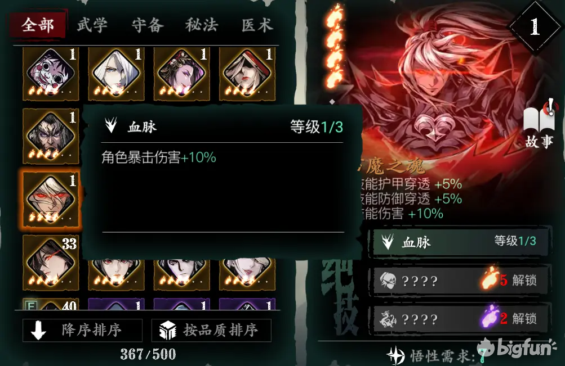This screenshot has width=565, height=366.
Task: Select the level 33 scarred character portrait
Action: (x=51, y=263)
